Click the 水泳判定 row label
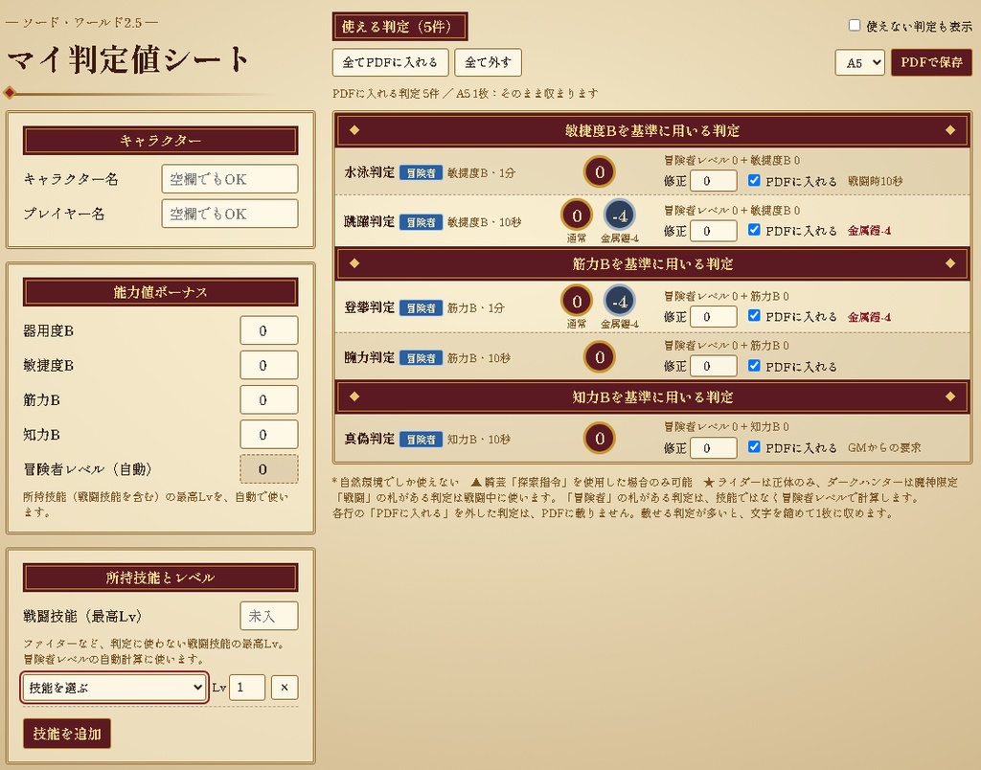 (x=369, y=172)
